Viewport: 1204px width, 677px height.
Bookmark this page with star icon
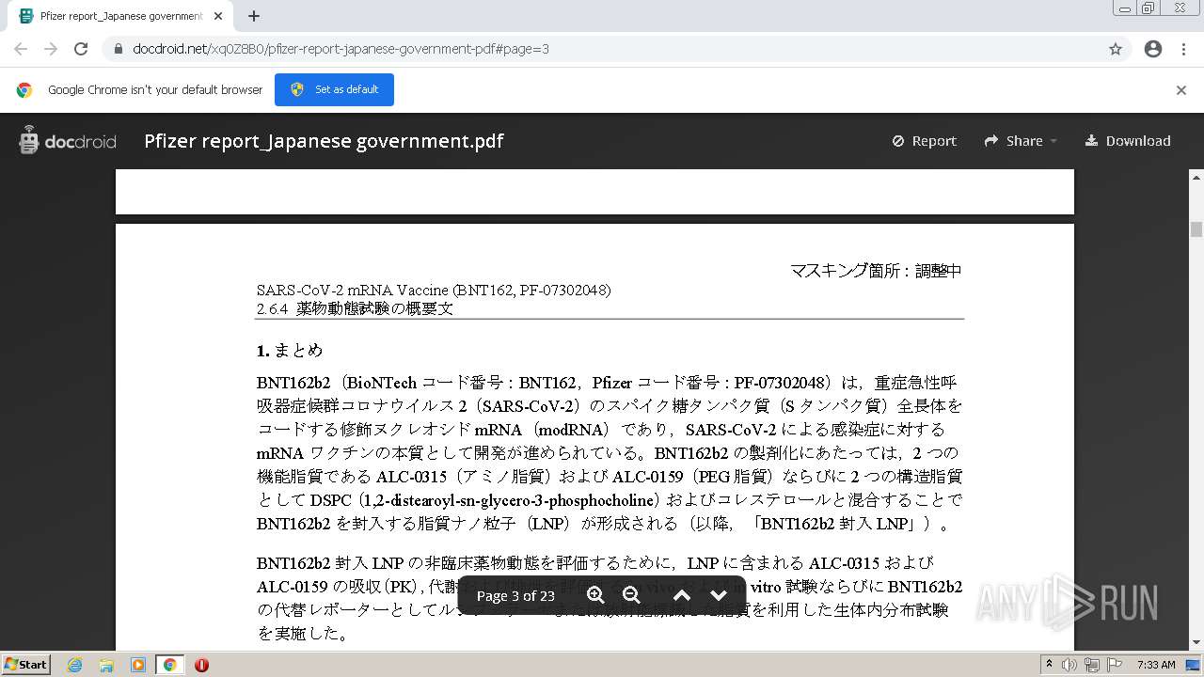[x=1116, y=49]
